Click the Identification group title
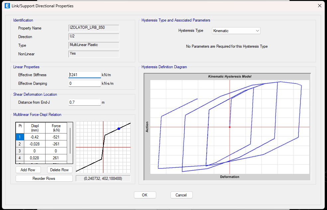 (23, 20)
